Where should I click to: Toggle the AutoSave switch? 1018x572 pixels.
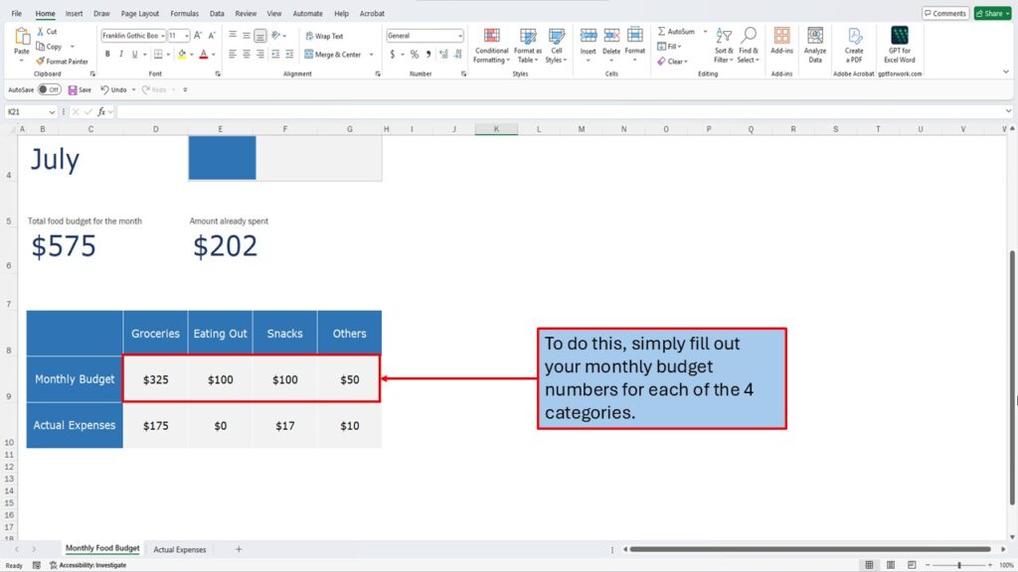pyautogui.click(x=49, y=89)
